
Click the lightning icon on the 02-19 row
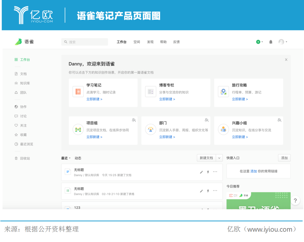pyautogui.click(x=208, y=191)
